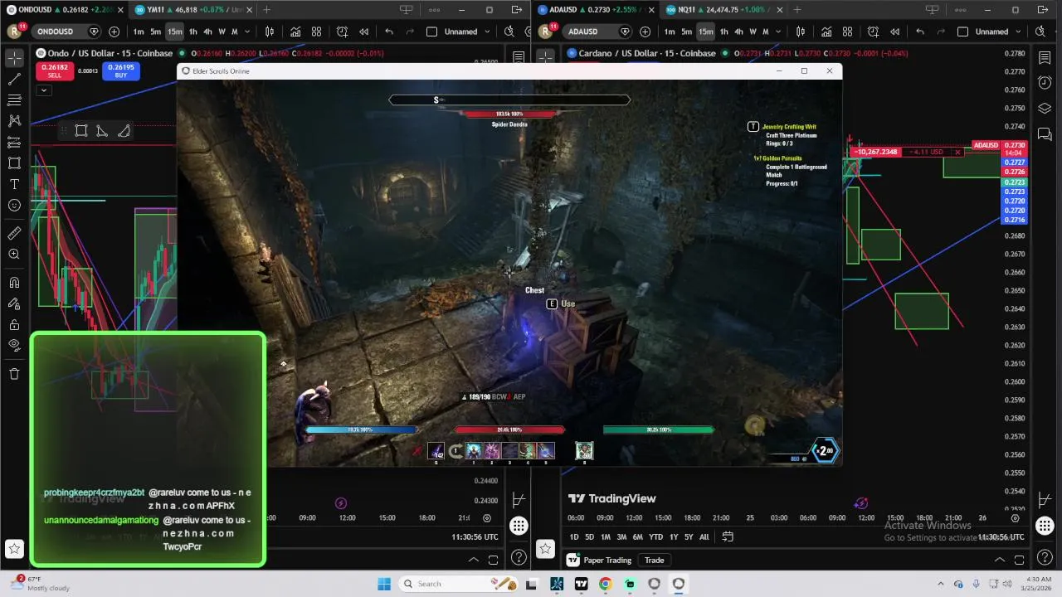Select the crosshair cursor tool in ONDOUSD window
This screenshot has width=1062, height=597.
coord(14,59)
